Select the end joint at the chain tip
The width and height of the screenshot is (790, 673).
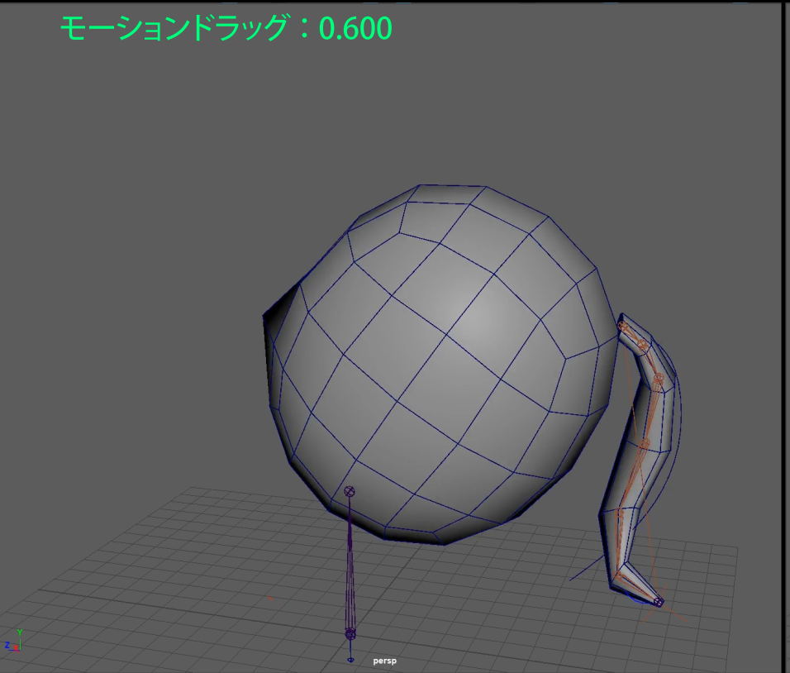point(658,602)
